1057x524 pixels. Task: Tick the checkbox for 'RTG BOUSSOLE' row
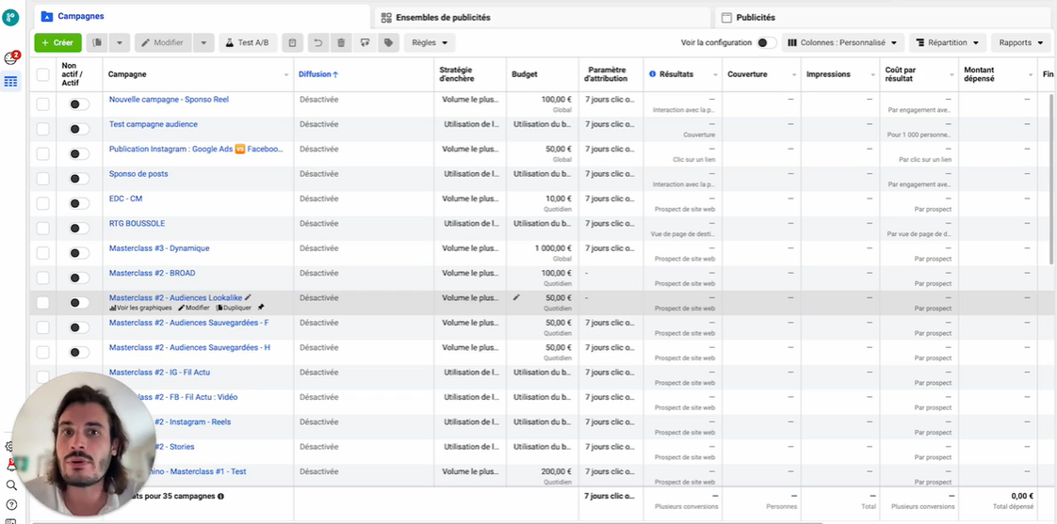pyautogui.click(x=42, y=228)
